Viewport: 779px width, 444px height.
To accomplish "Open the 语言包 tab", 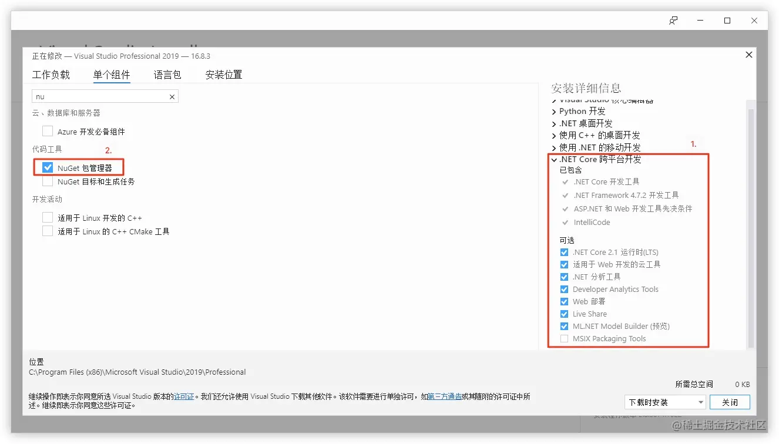I will click(x=167, y=75).
